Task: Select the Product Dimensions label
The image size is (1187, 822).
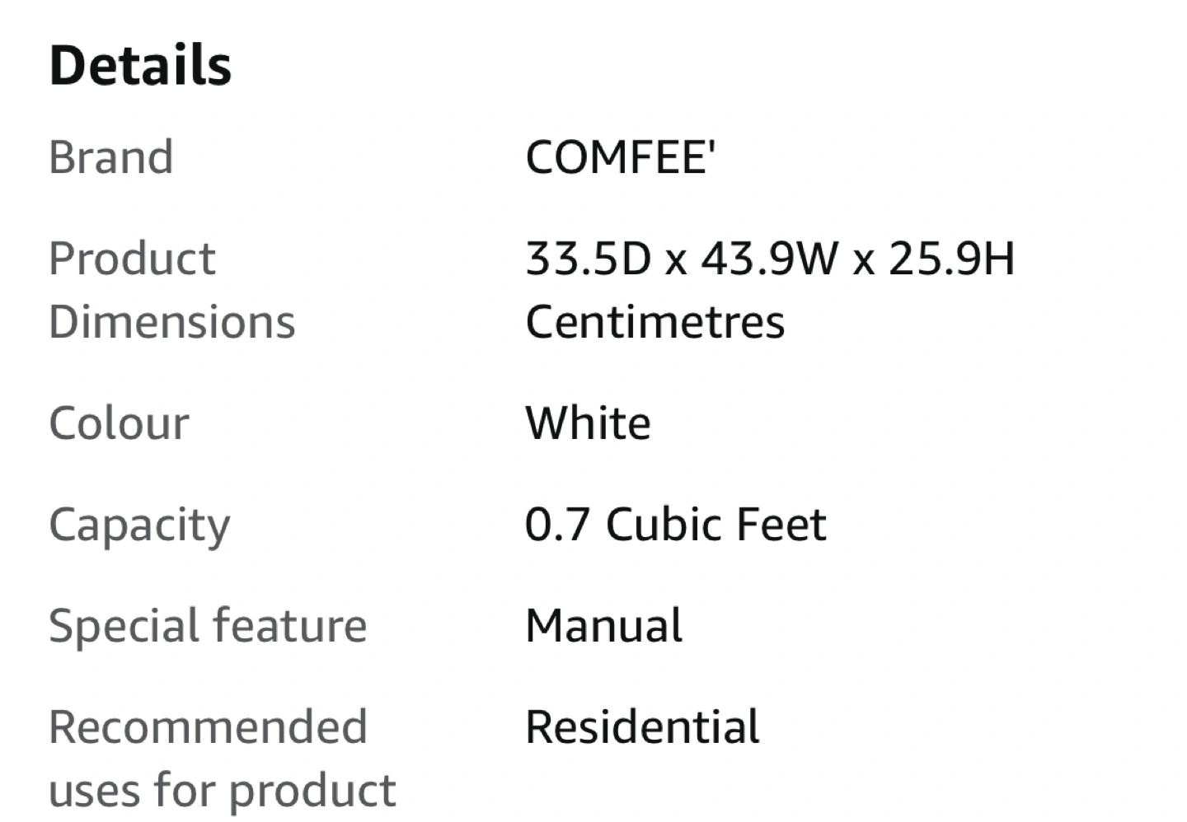Action: pos(172,290)
